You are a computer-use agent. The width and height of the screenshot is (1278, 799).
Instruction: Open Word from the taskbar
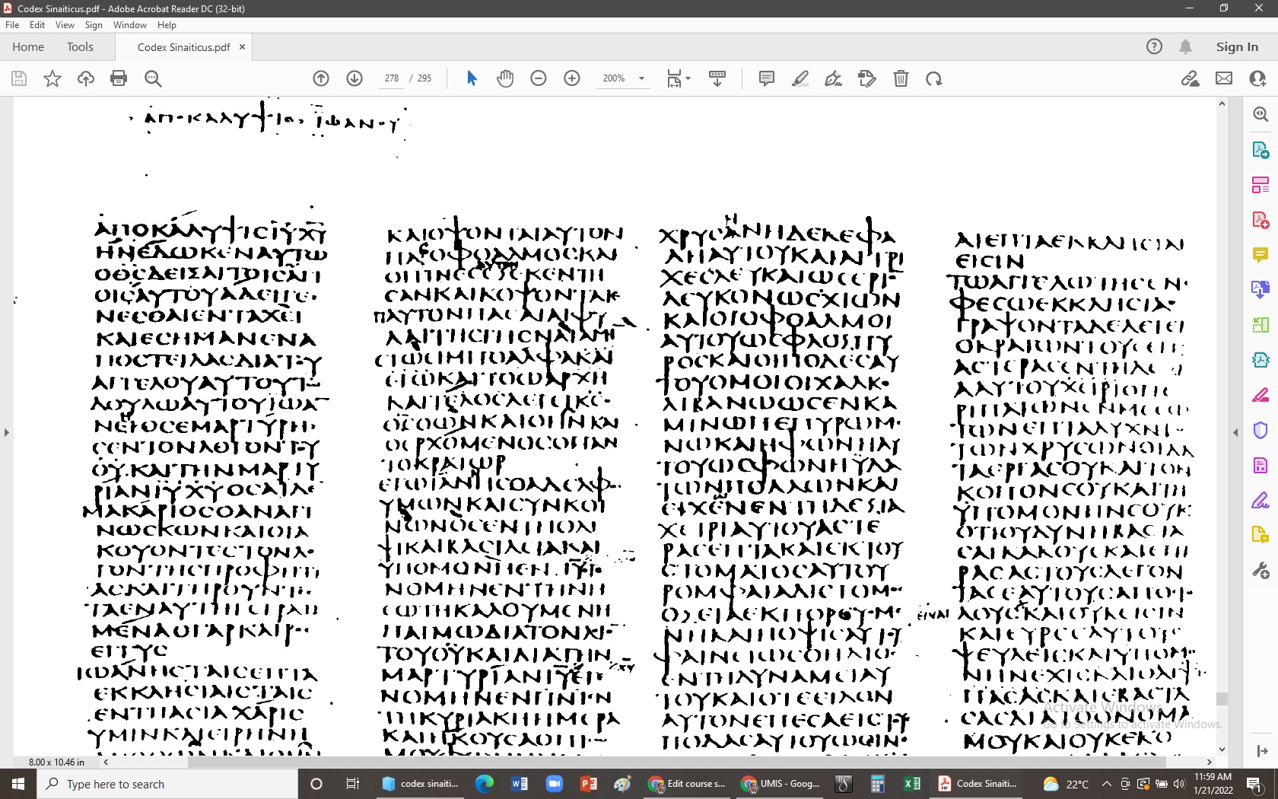(520, 784)
